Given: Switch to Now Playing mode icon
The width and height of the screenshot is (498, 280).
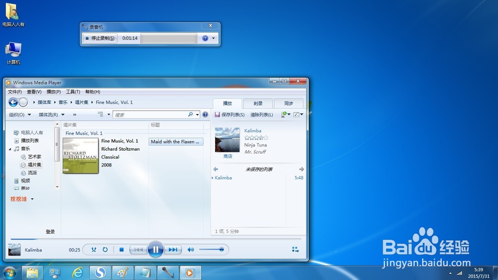Looking at the screenshot, I should [295, 250].
